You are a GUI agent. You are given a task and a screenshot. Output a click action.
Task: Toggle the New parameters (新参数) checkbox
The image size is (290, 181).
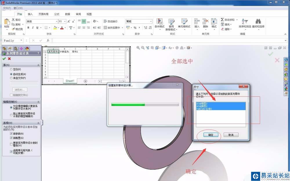tap(11, 134)
